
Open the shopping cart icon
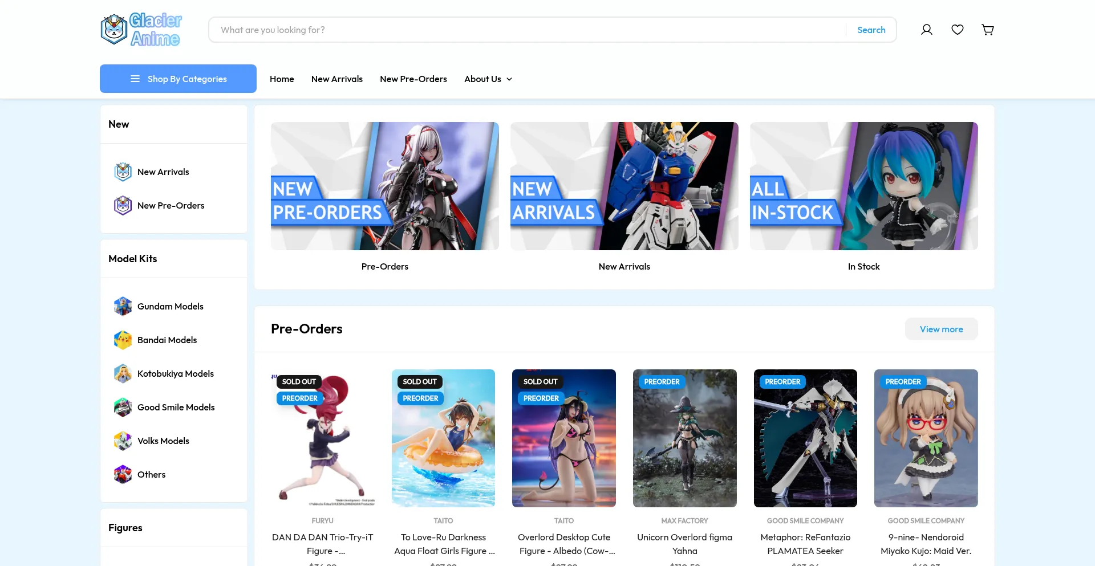pos(987,29)
